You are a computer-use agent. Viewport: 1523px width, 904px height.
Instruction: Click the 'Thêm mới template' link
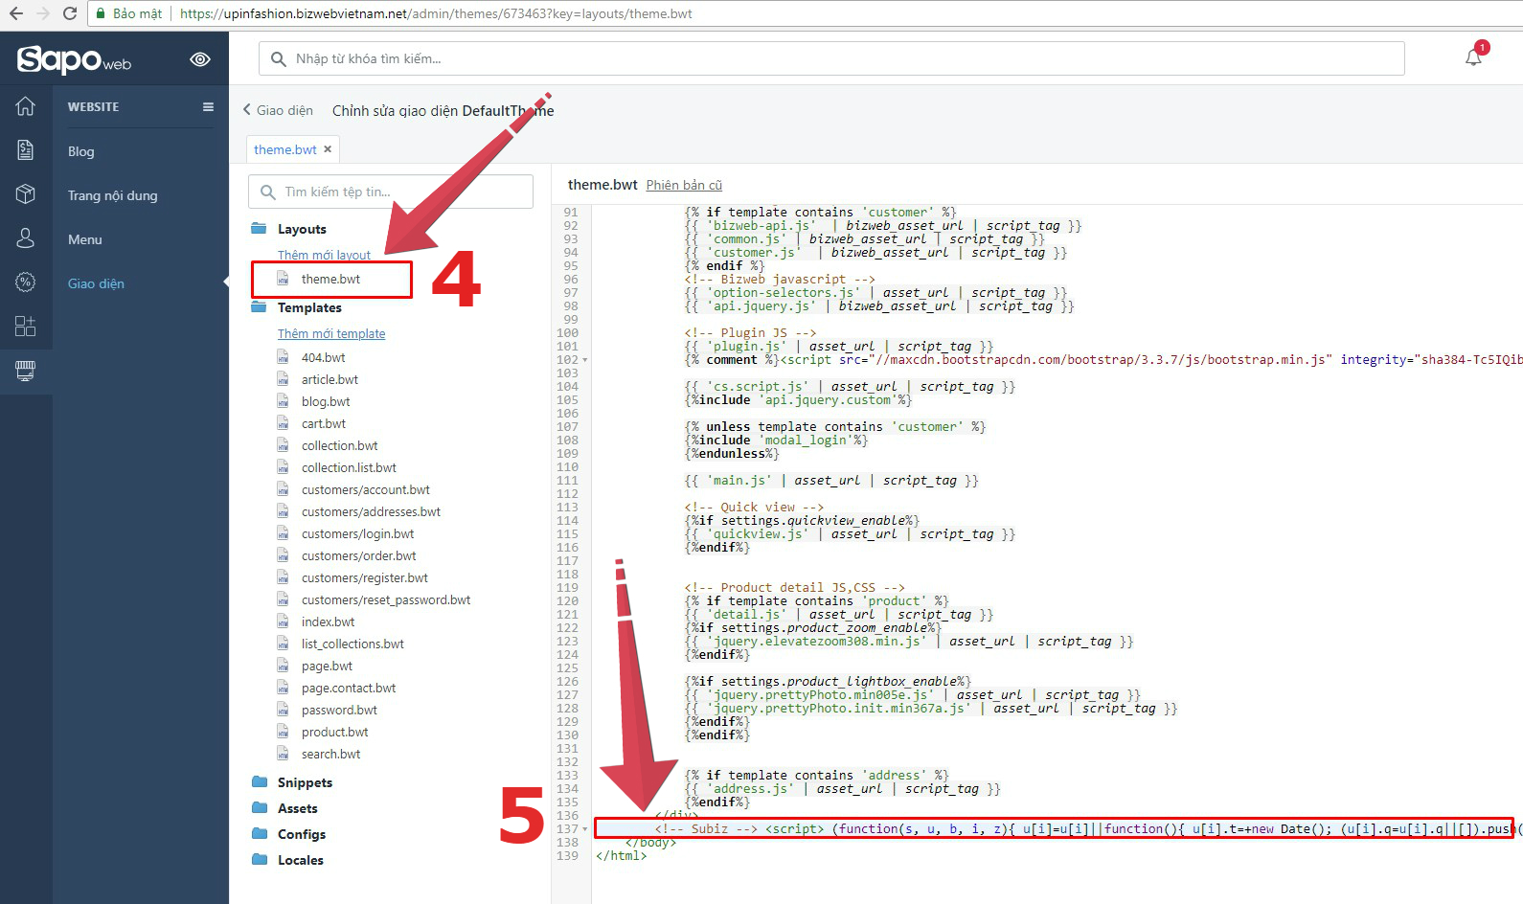[331, 333]
